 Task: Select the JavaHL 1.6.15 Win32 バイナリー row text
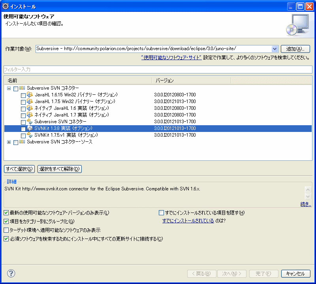(x=76, y=94)
